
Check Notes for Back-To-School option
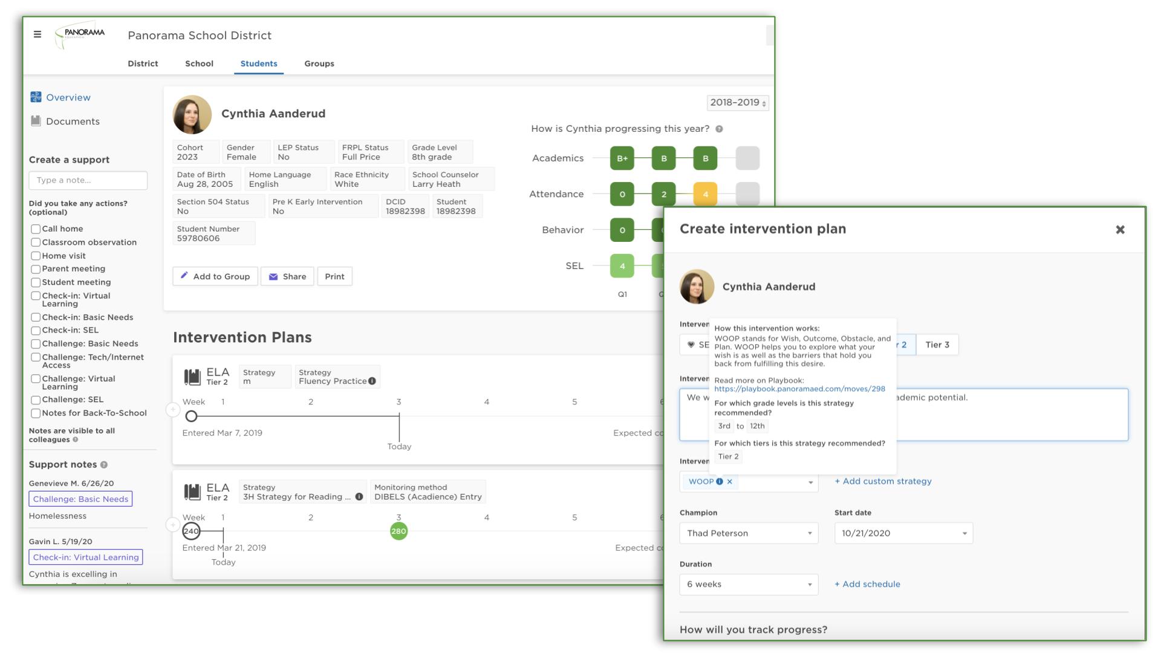[35, 413]
